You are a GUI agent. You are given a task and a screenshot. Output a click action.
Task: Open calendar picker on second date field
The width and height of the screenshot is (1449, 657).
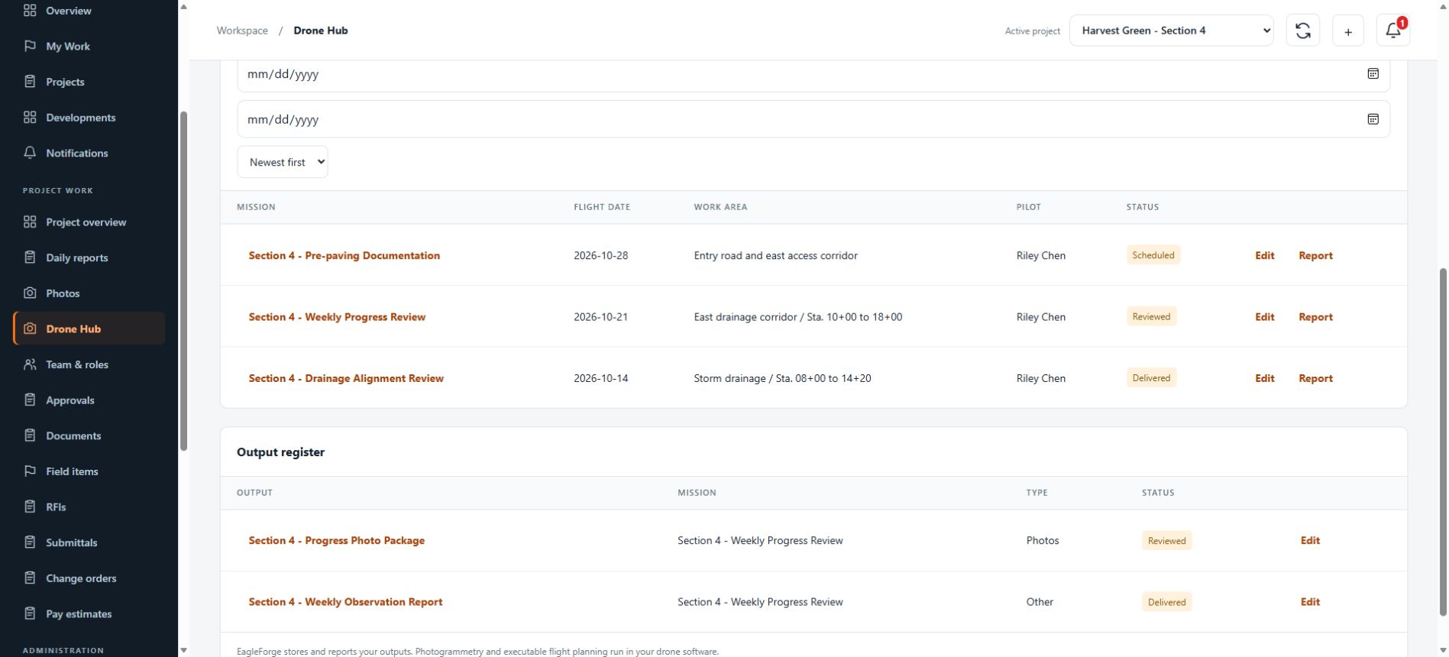(x=1373, y=119)
